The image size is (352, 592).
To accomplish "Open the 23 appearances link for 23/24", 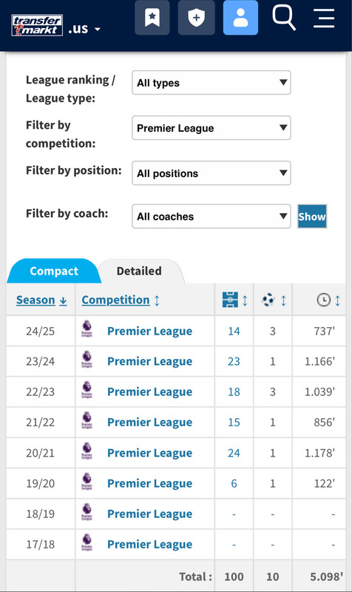I will pos(234,362).
